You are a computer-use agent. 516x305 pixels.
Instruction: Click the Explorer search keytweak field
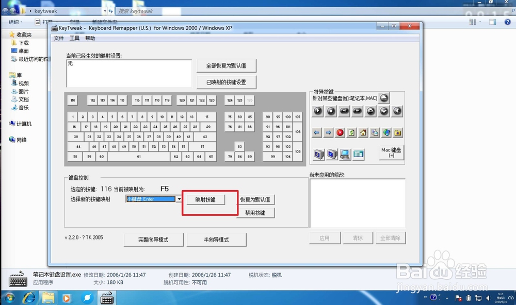313,11
